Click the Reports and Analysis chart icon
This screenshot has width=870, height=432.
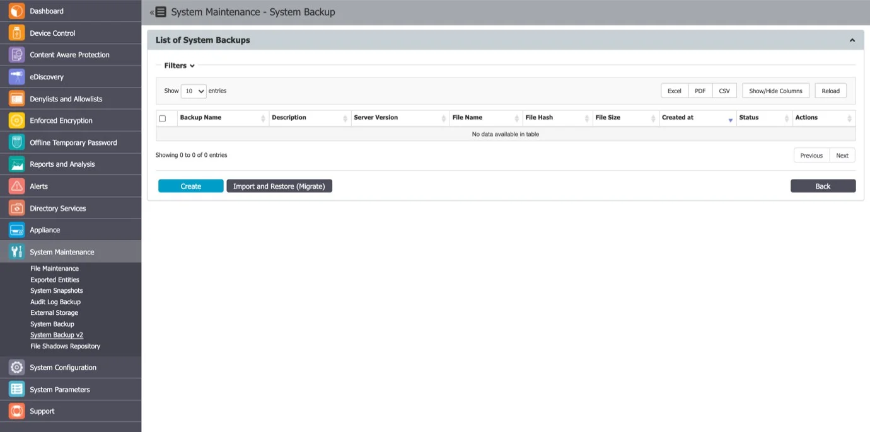click(x=17, y=164)
